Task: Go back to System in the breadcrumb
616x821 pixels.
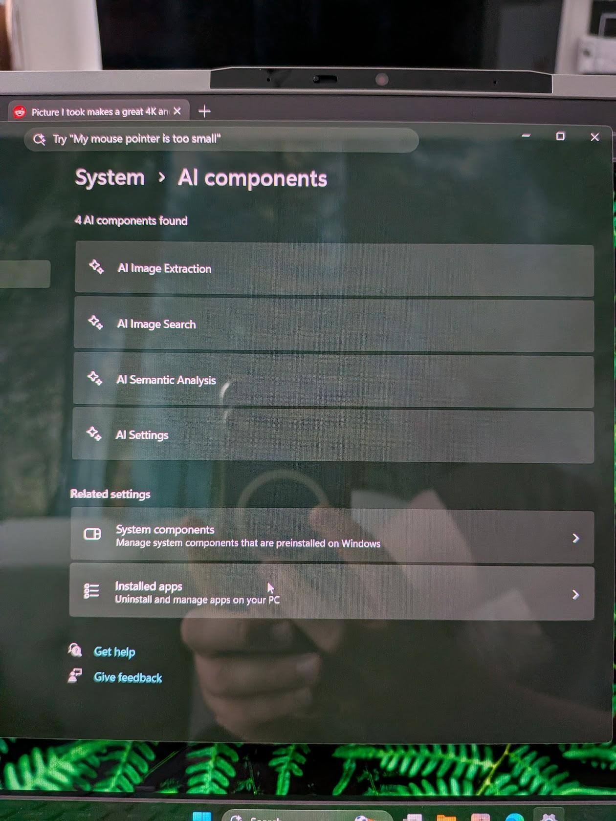Action: [x=110, y=177]
